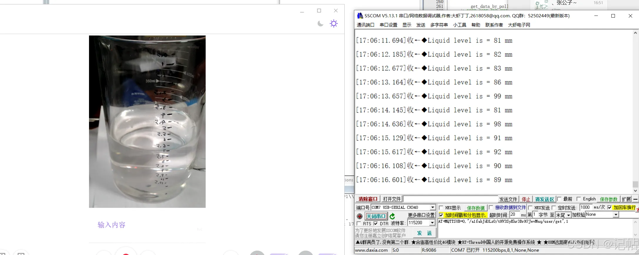Open the COM7 port dropdown

pyautogui.click(x=432, y=207)
